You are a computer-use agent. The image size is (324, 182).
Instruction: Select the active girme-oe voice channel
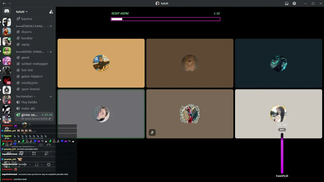coord(34,116)
